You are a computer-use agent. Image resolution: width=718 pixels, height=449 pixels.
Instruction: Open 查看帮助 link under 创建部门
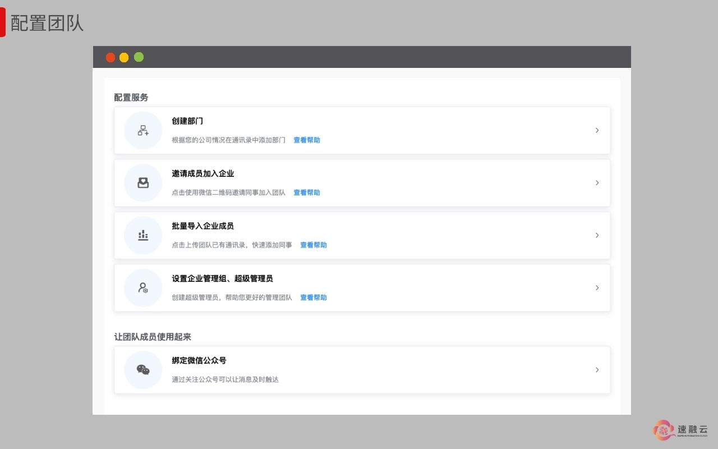click(307, 140)
